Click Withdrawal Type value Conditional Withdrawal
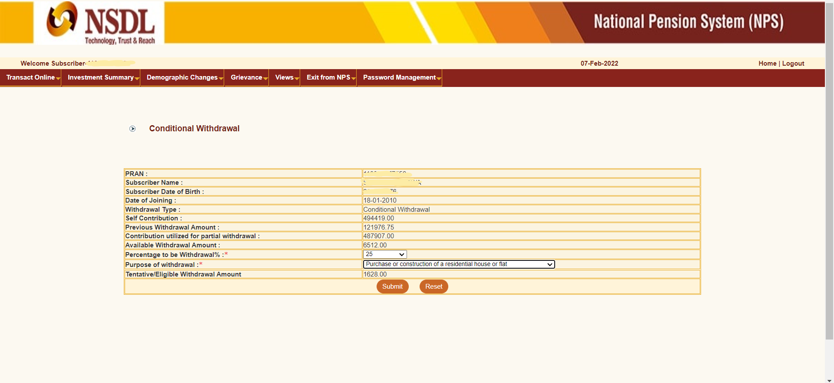 (397, 210)
